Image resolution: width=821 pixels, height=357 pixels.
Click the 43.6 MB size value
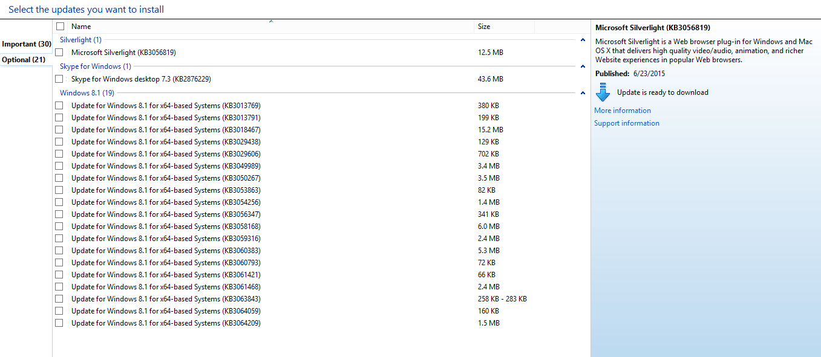click(x=491, y=79)
